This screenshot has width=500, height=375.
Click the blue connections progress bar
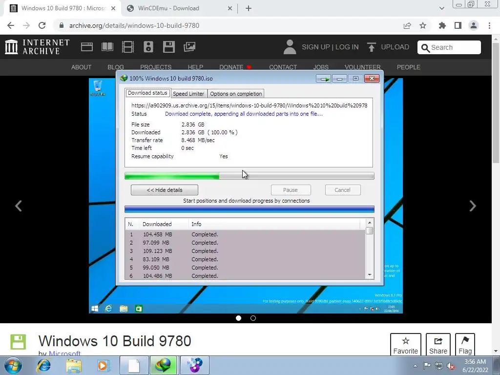(x=250, y=209)
